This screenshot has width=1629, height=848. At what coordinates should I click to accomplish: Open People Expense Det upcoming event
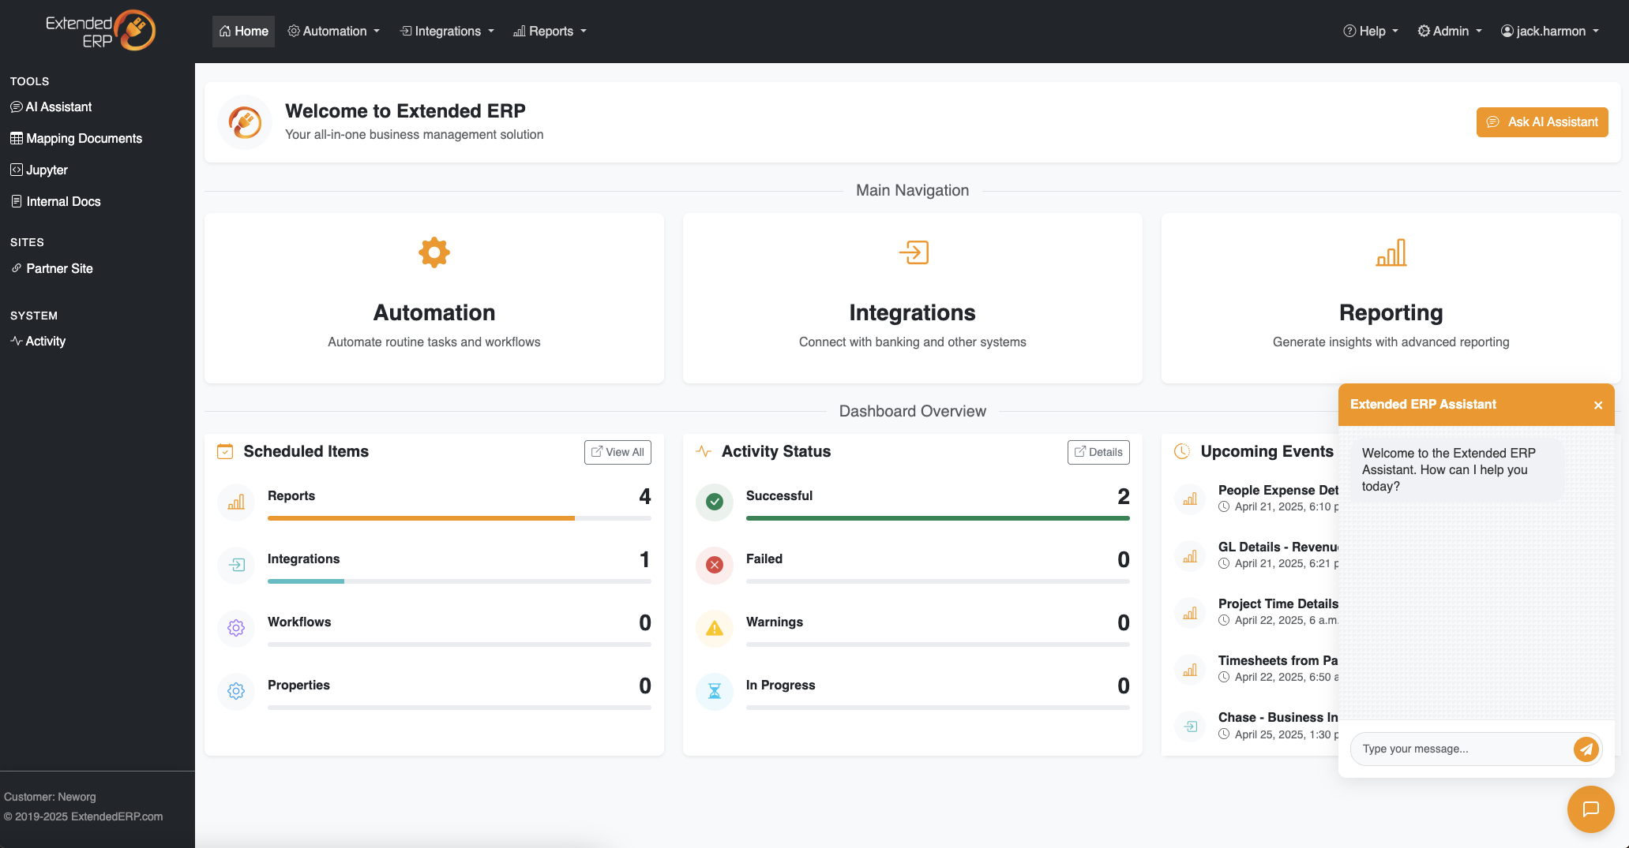(x=1278, y=490)
